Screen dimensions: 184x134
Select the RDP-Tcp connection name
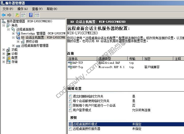(78, 67)
